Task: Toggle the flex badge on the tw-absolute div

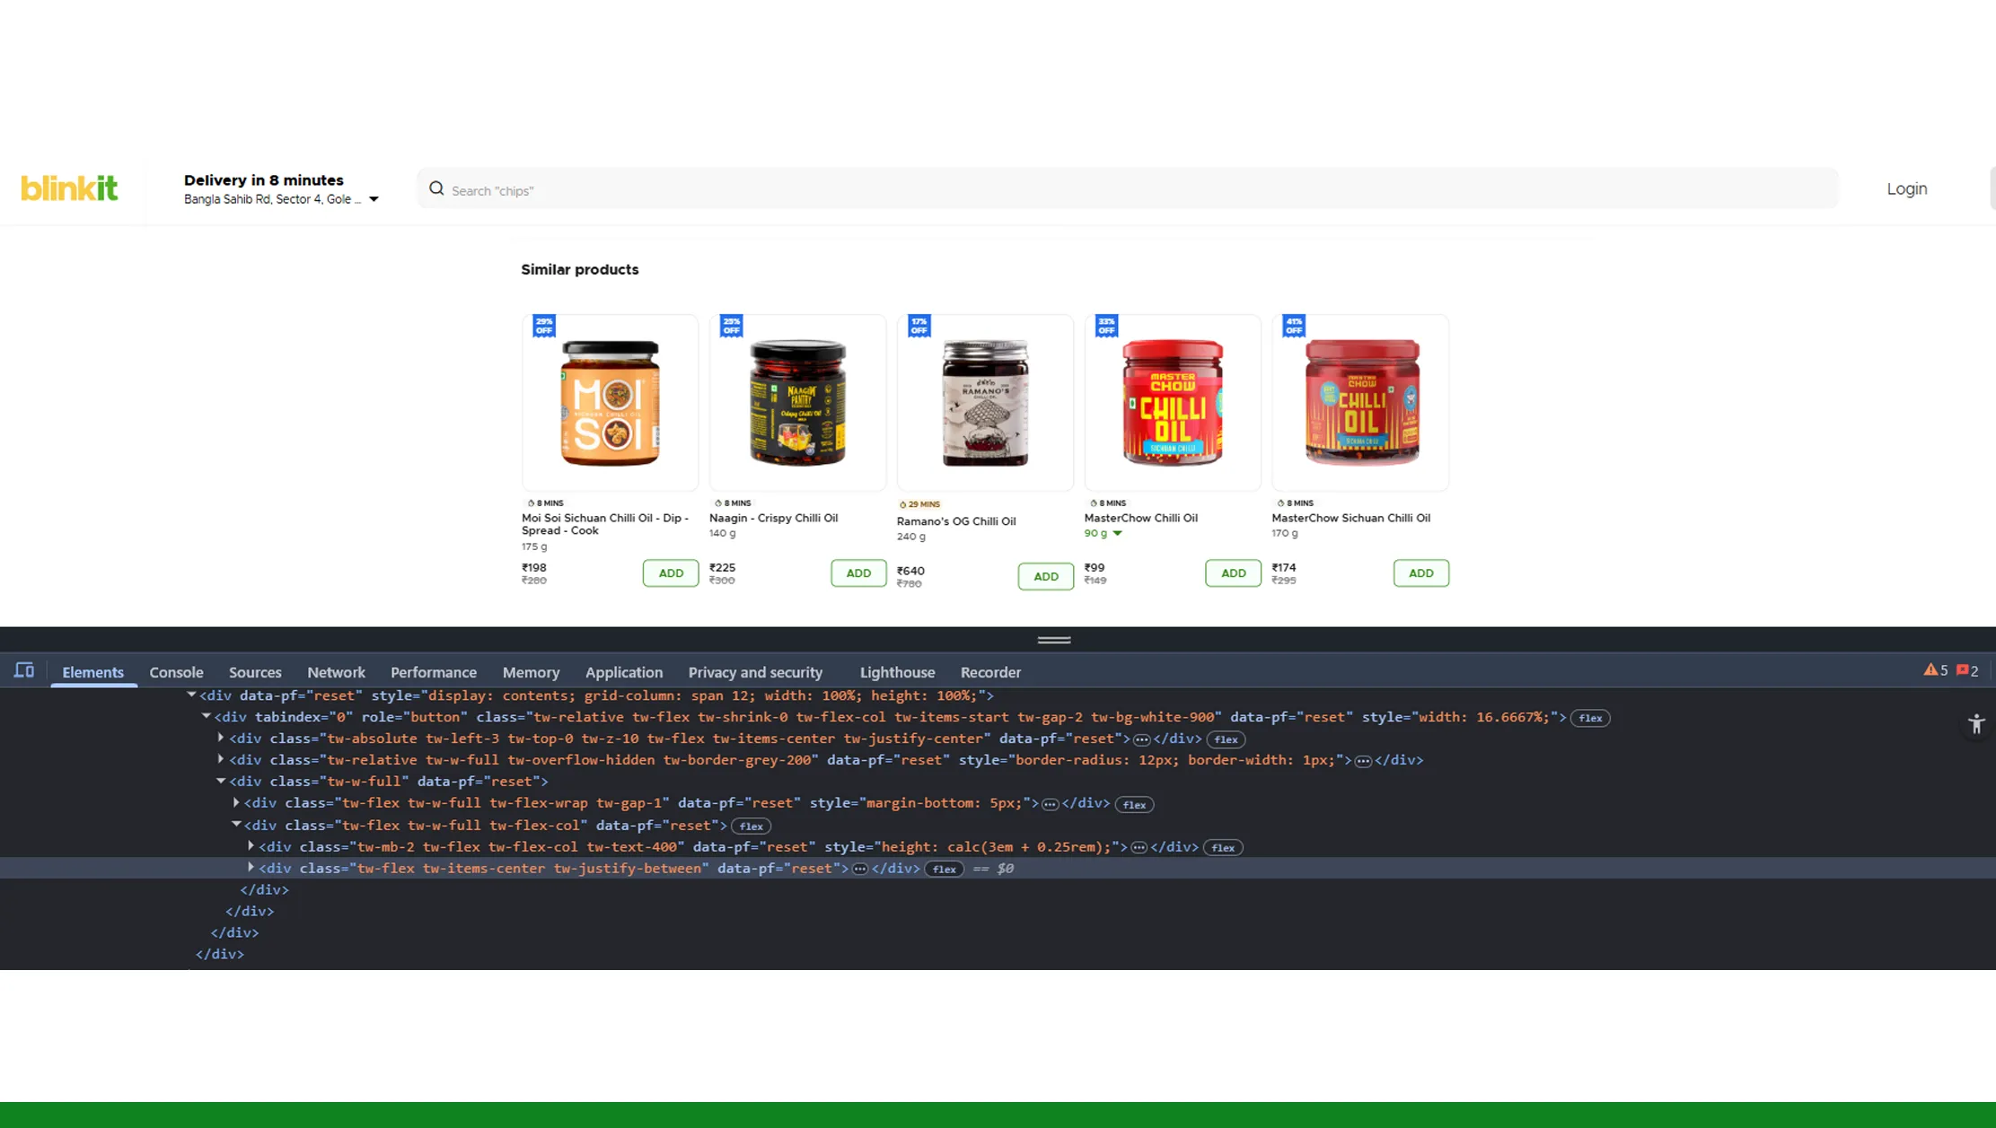Action: pyautogui.click(x=1226, y=739)
